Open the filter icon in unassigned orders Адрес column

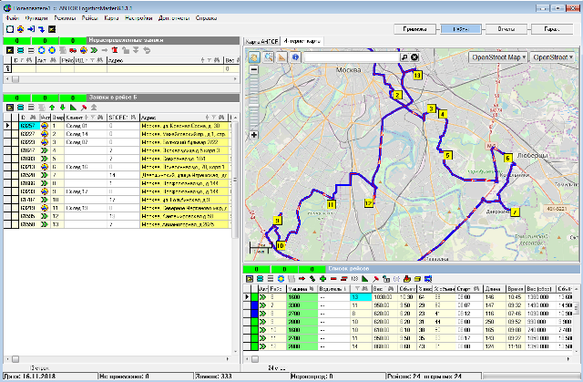210,60
